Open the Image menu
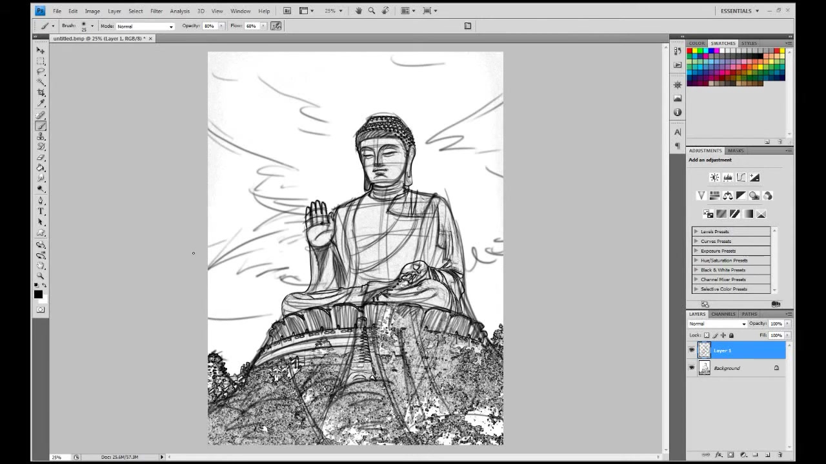Screen dimensions: 826x464 point(92,11)
